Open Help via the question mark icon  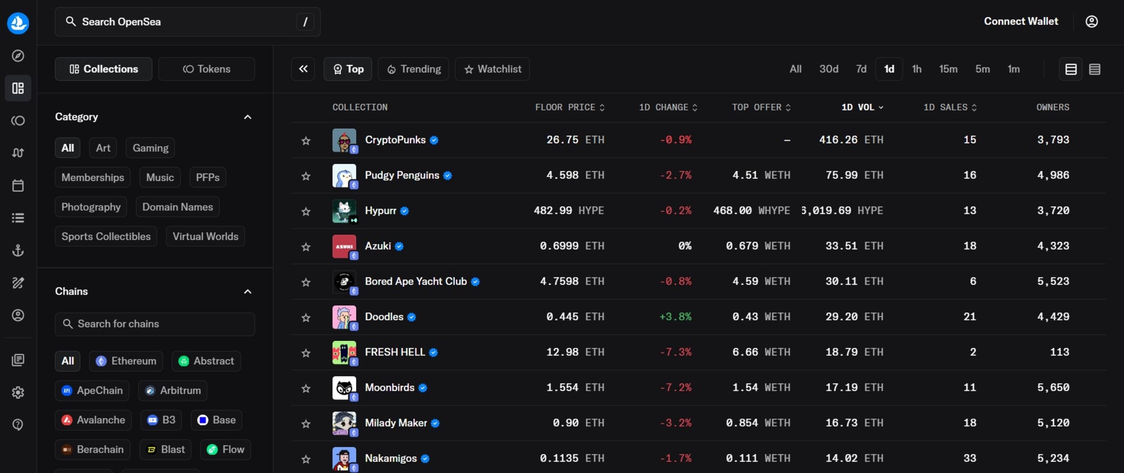pyautogui.click(x=18, y=424)
